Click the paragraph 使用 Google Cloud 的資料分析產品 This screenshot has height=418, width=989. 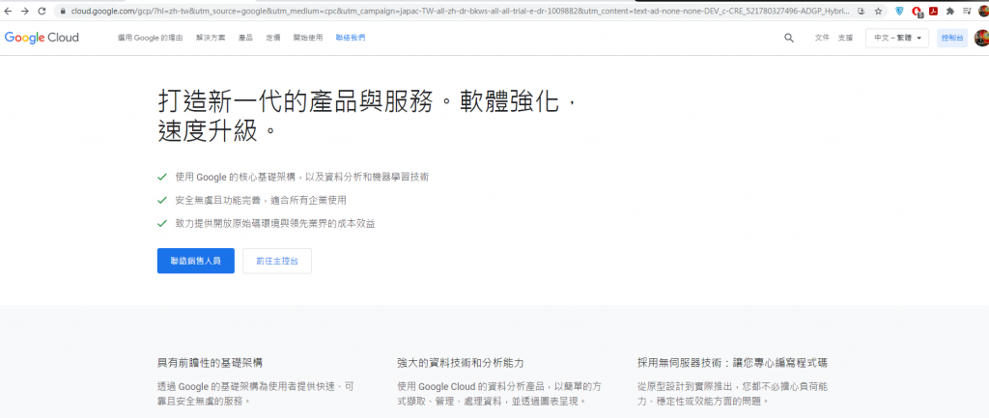coord(499,393)
